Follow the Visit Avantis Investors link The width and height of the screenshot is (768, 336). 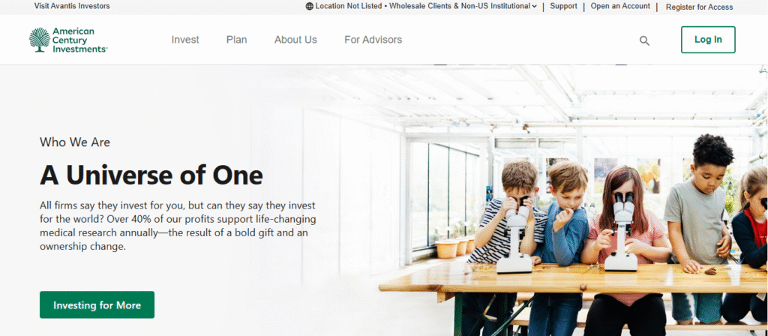click(x=72, y=6)
